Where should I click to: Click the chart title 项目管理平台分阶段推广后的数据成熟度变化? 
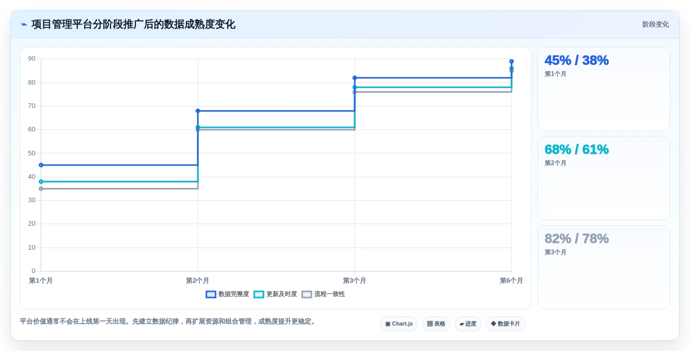(x=134, y=24)
